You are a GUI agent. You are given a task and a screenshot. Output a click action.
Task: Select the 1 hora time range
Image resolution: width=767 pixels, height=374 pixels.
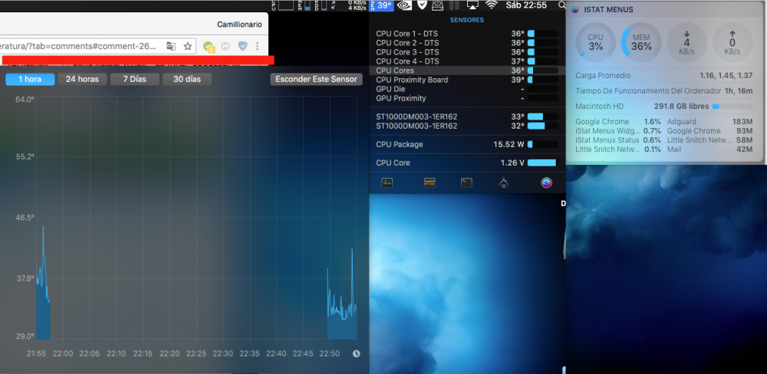pyautogui.click(x=30, y=79)
